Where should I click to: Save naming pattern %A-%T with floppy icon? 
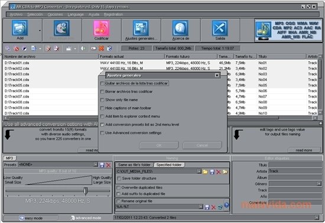tap(207, 207)
